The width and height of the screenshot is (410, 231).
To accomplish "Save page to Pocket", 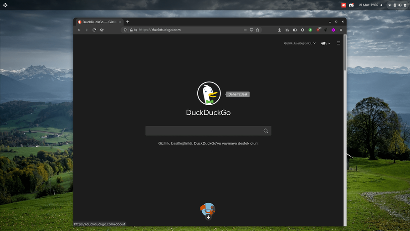I will [x=251, y=30].
